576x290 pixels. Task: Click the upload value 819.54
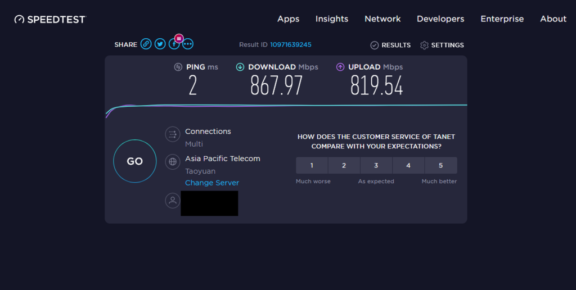tap(376, 85)
